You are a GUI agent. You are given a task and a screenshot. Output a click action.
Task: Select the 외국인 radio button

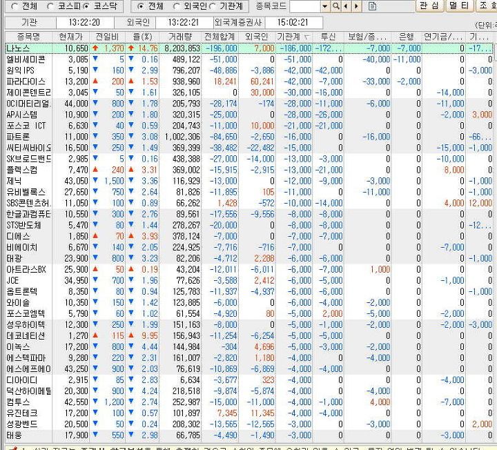[177, 6]
